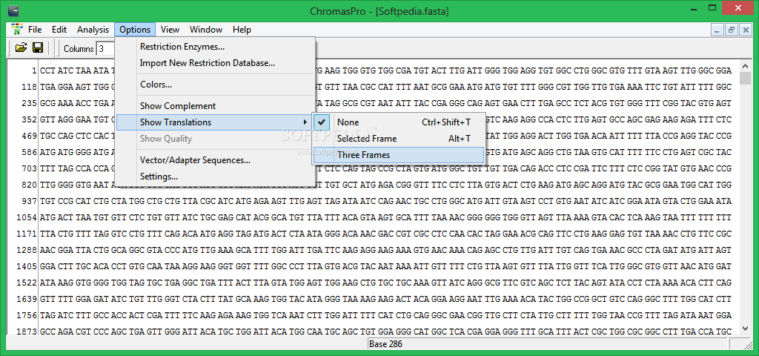Select the checked None translation option
The image size is (759, 356).
398,122
